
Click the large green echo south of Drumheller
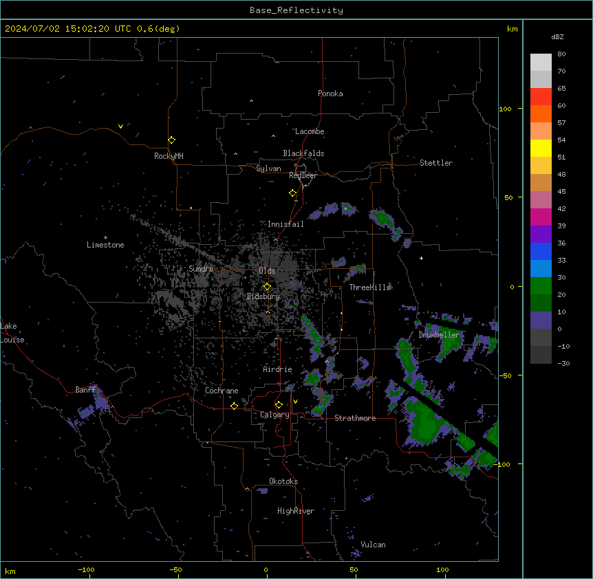click(x=425, y=422)
